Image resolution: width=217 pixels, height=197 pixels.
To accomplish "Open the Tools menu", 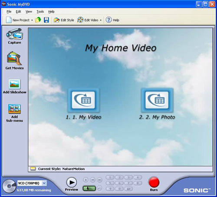I will point(40,12).
